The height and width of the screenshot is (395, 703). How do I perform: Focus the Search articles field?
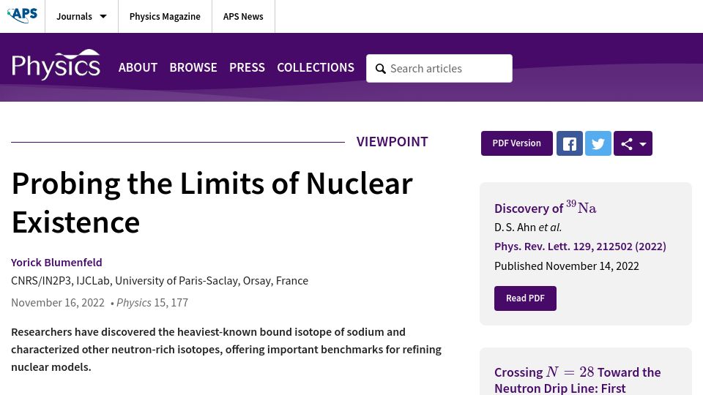click(439, 69)
